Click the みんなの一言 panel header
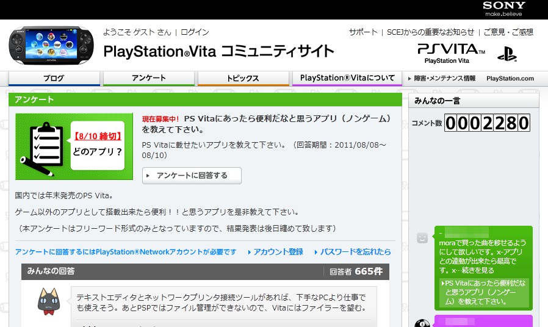Image resolution: width=548 pixels, height=327 pixels. pos(474,101)
